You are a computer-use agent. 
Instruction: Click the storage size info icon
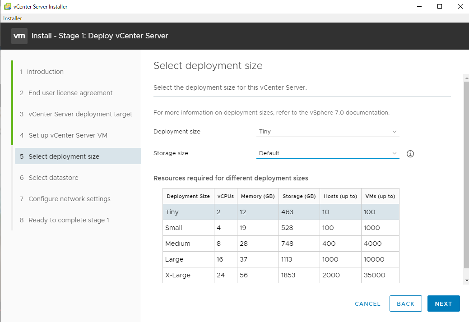point(410,154)
